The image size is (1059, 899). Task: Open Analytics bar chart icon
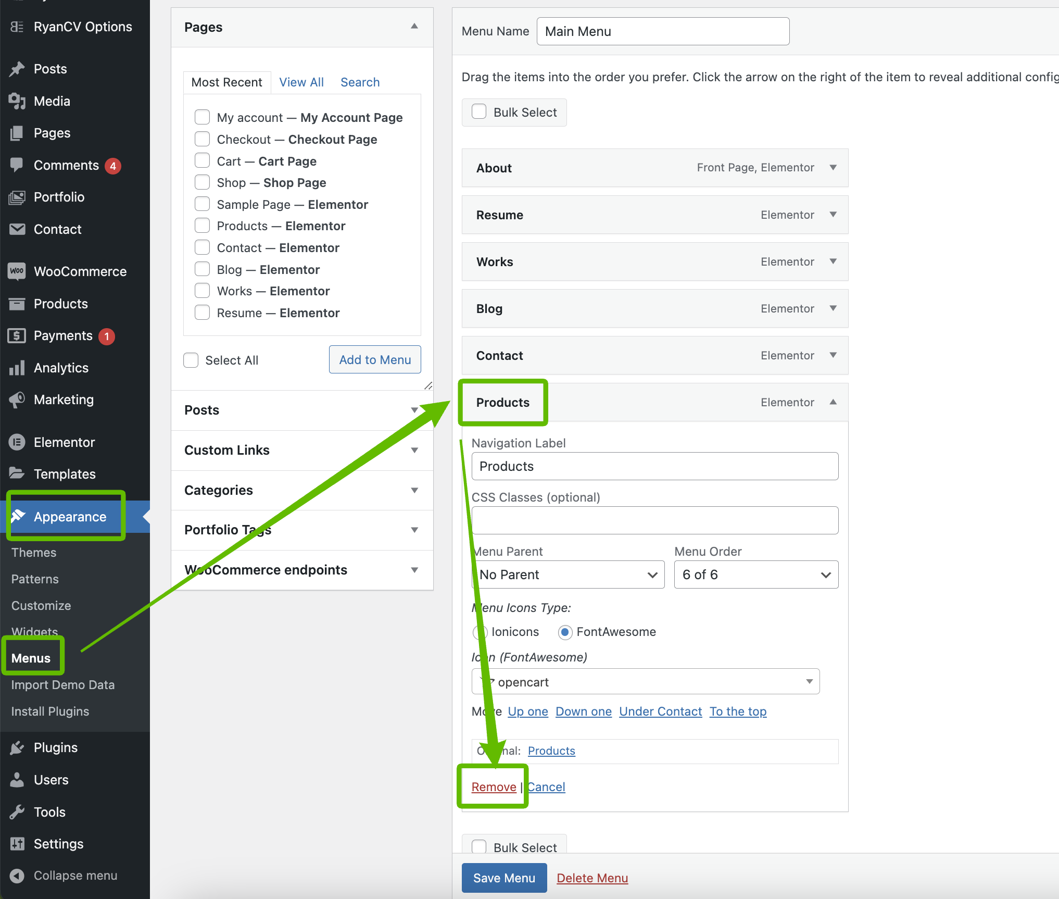[17, 368]
